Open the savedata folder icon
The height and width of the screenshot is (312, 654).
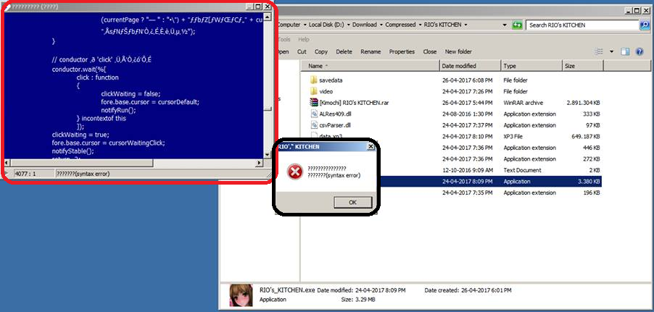tap(314, 80)
